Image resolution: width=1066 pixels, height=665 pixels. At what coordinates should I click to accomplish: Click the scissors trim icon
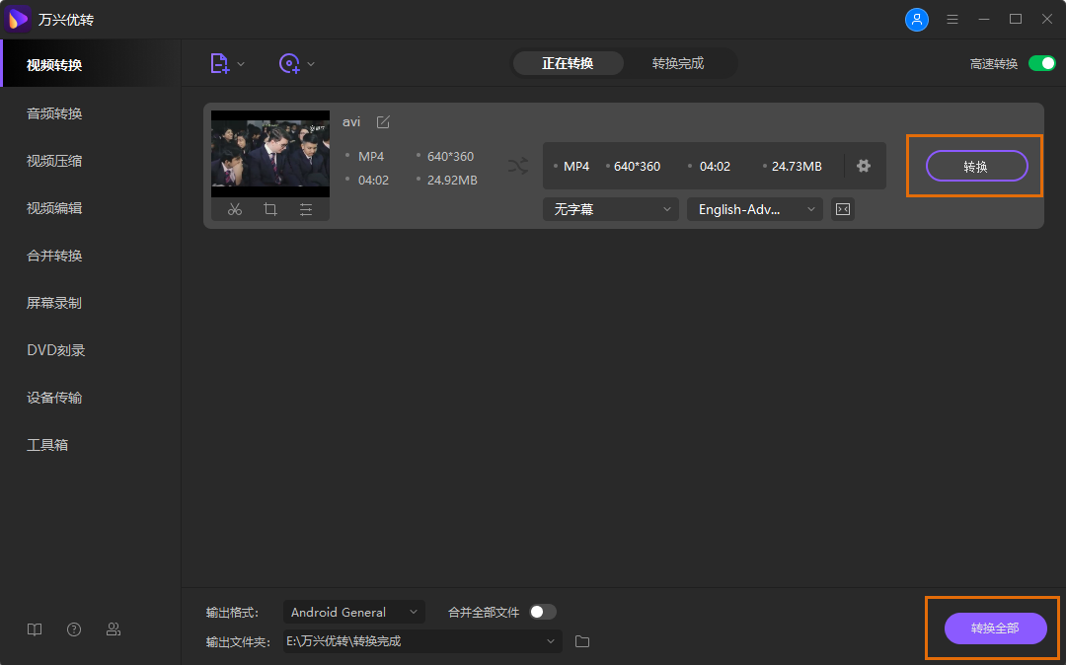tap(235, 209)
